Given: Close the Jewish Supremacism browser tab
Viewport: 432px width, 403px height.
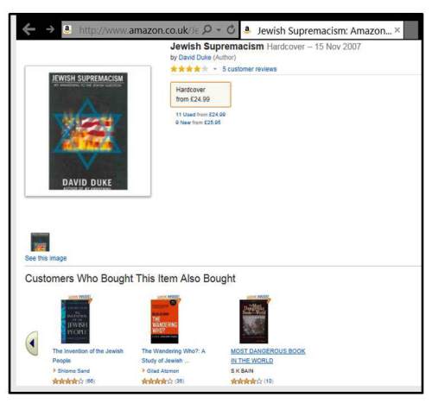Looking at the screenshot, I should point(397,30).
